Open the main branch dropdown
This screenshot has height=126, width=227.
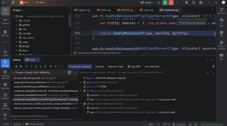(x=41, y=3)
